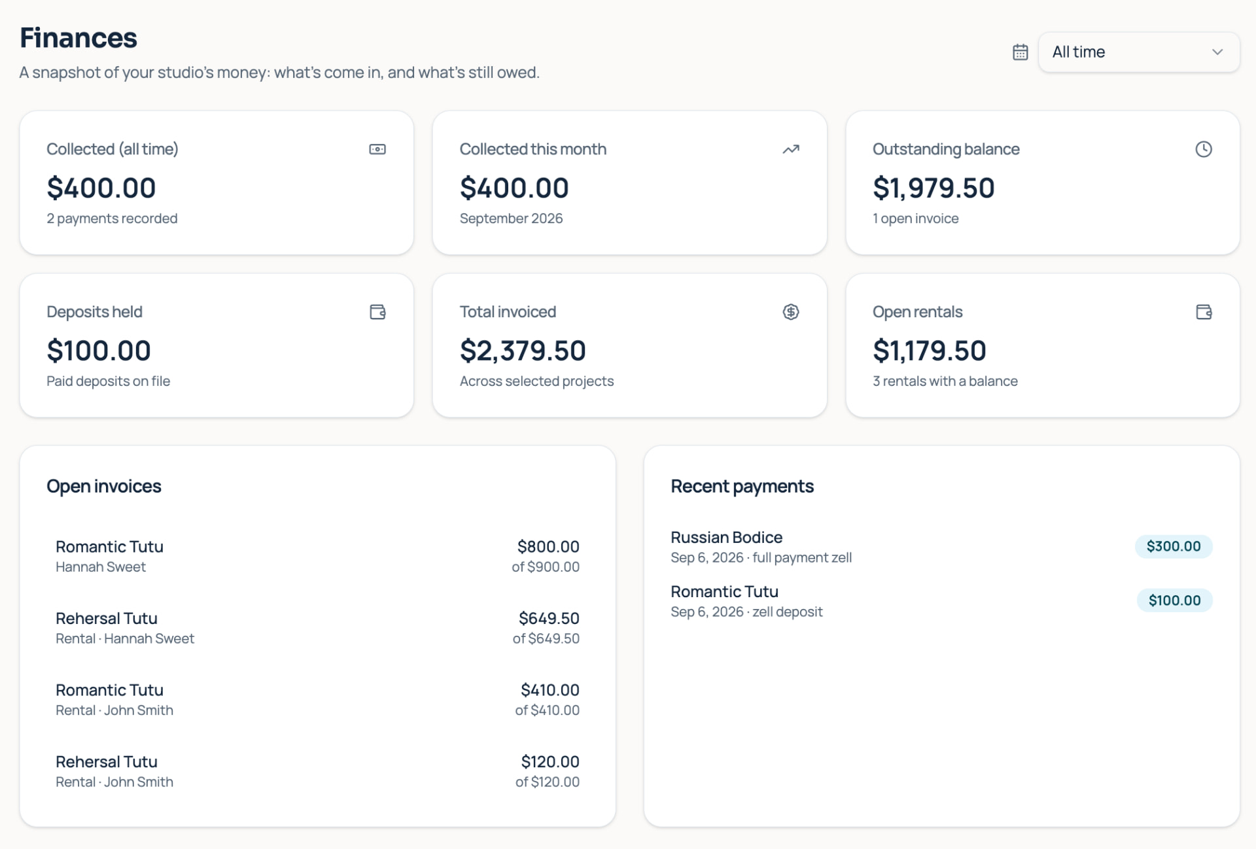Click the Open invoices heading
Viewport: 1256px width, 849px height.
[x=103, y=487]
